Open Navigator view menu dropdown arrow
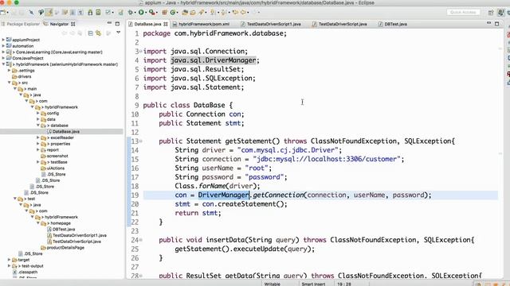Screen dimensions: 510x286 (x=119, y=33)
